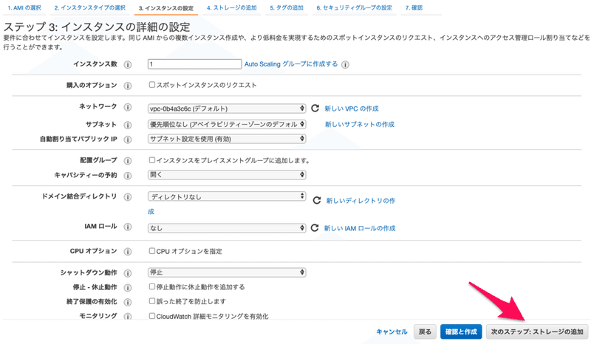Open サブネット dropdown 優先順位なし
Image resolution: width=591 pixels, height=344 pixels.
point(227,124)
